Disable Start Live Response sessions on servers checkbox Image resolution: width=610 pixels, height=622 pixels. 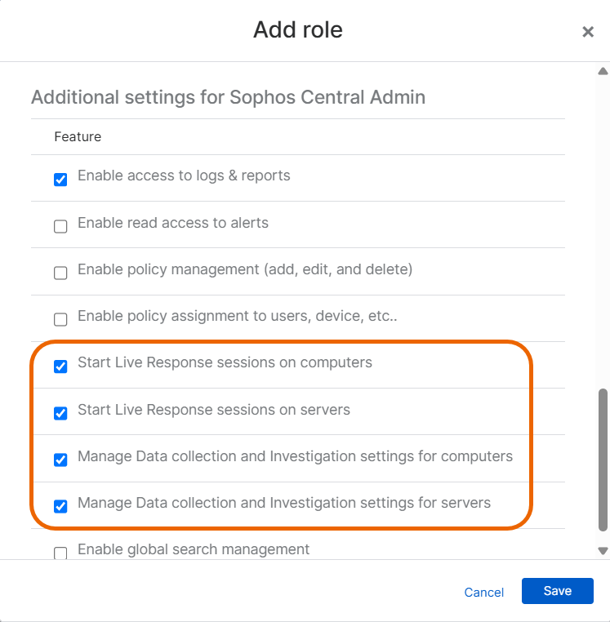(x=60, y=413)
